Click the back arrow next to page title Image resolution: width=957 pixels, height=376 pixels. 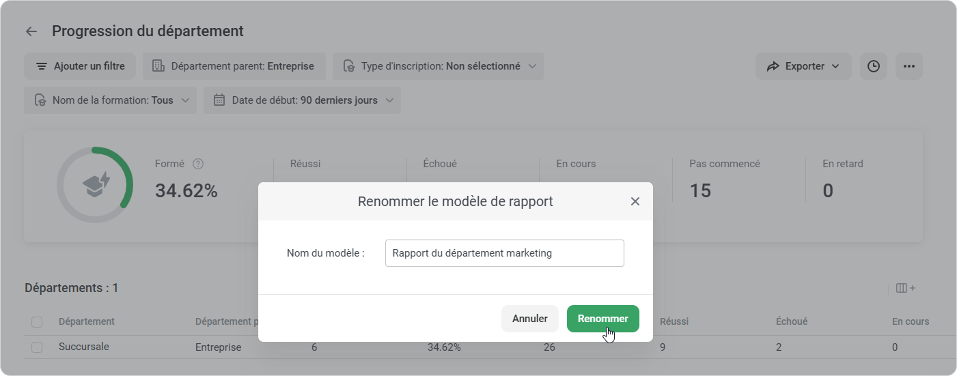tap(31, 31)
